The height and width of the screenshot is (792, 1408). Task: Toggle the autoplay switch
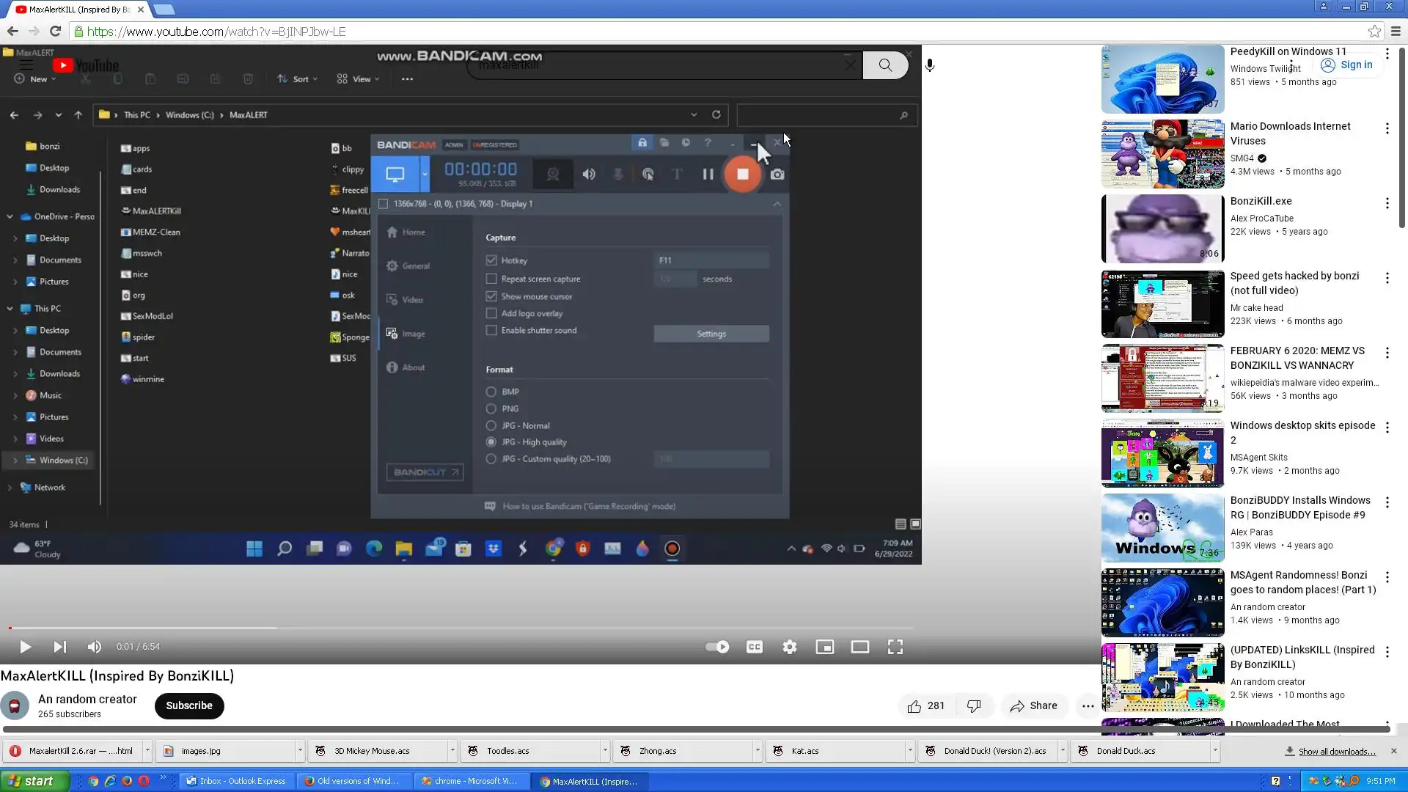716,647
